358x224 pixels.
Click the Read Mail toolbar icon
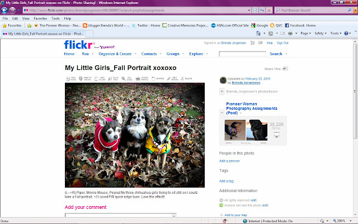pyautogui.click(x=282, y=34)
